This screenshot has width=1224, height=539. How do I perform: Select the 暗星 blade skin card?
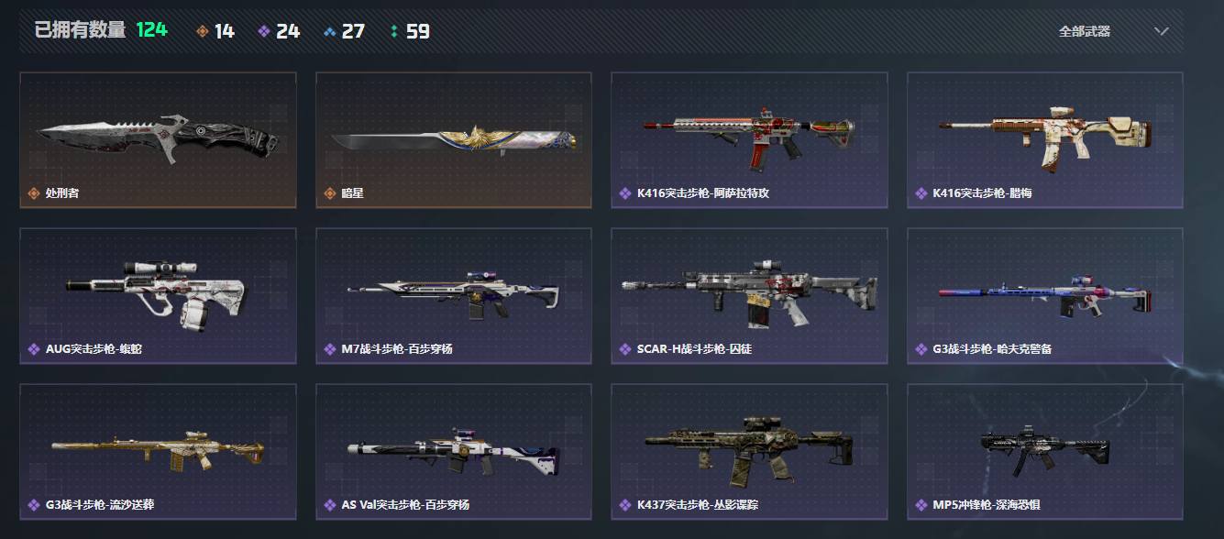point(454,140)
